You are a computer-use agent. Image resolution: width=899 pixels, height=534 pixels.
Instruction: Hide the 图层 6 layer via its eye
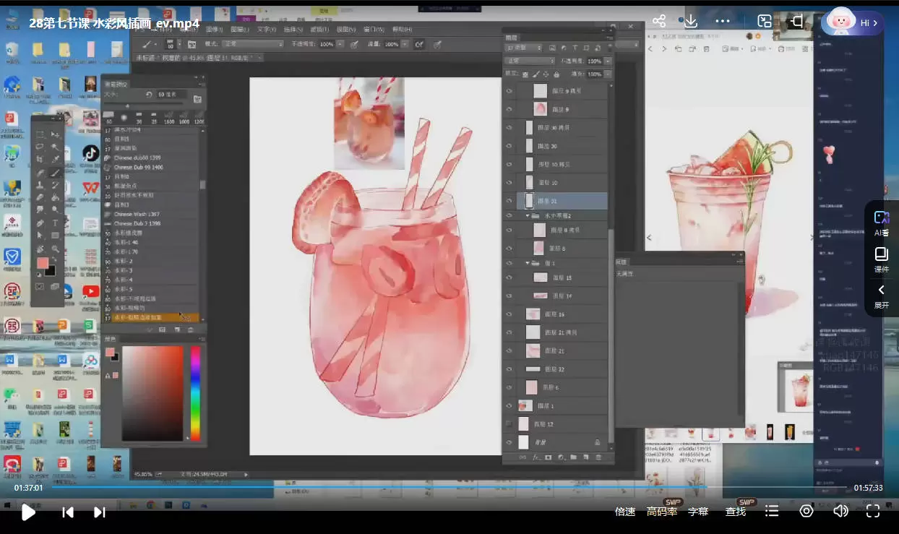[509, 387]
